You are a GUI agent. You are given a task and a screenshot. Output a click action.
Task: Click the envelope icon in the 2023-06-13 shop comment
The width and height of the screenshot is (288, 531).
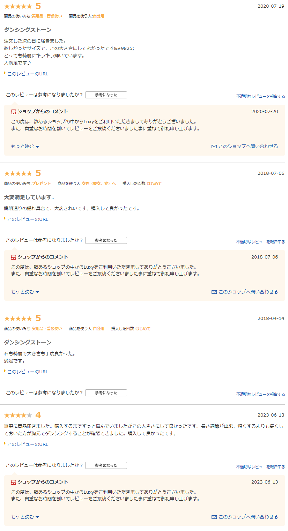[x=214, y=517]
